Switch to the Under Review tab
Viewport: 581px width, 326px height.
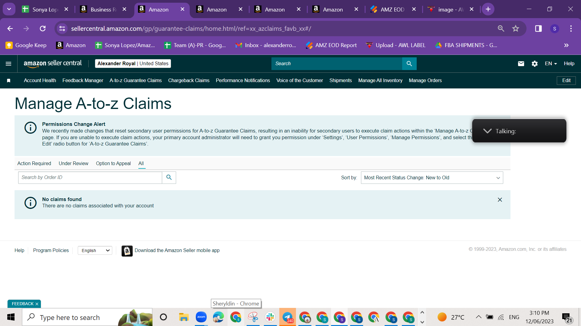tap(74, 164)
